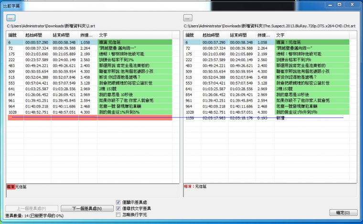Click 編號 header in Cht.srt list
The image size is (363, 224).
point(192,35)
